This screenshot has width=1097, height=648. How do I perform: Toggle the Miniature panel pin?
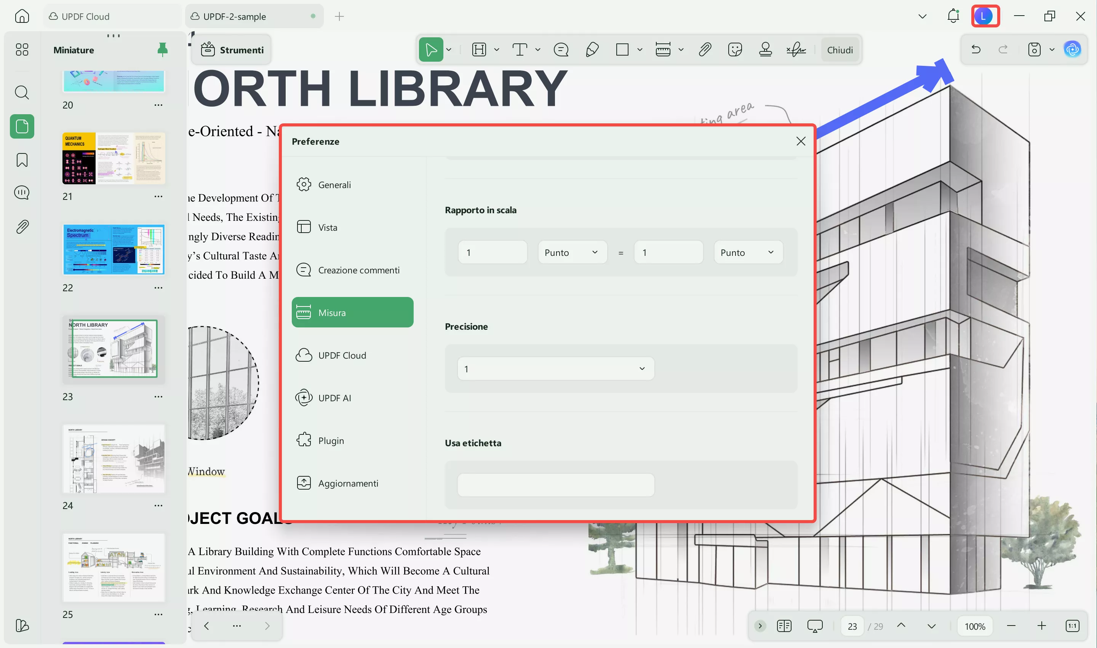pos(162,50)
